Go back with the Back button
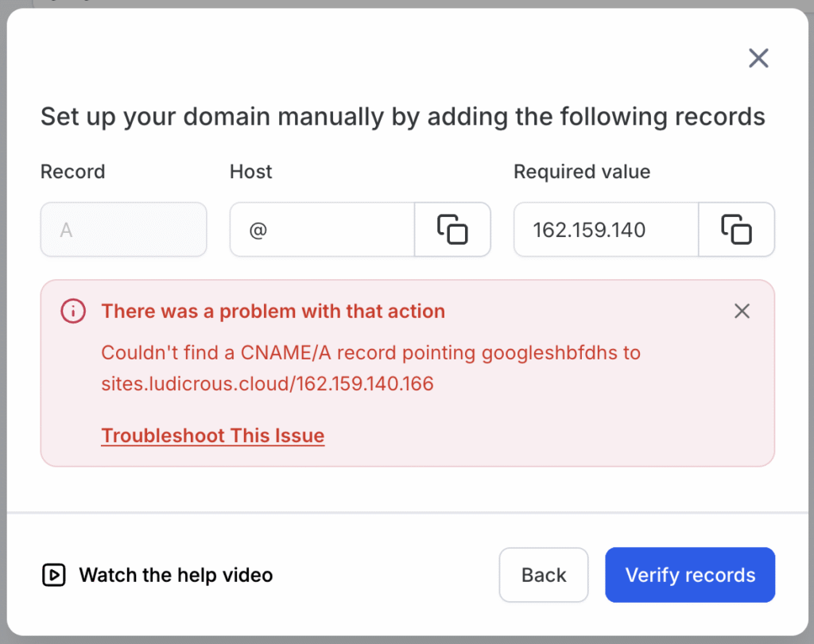814x644 pixels. 544,575
